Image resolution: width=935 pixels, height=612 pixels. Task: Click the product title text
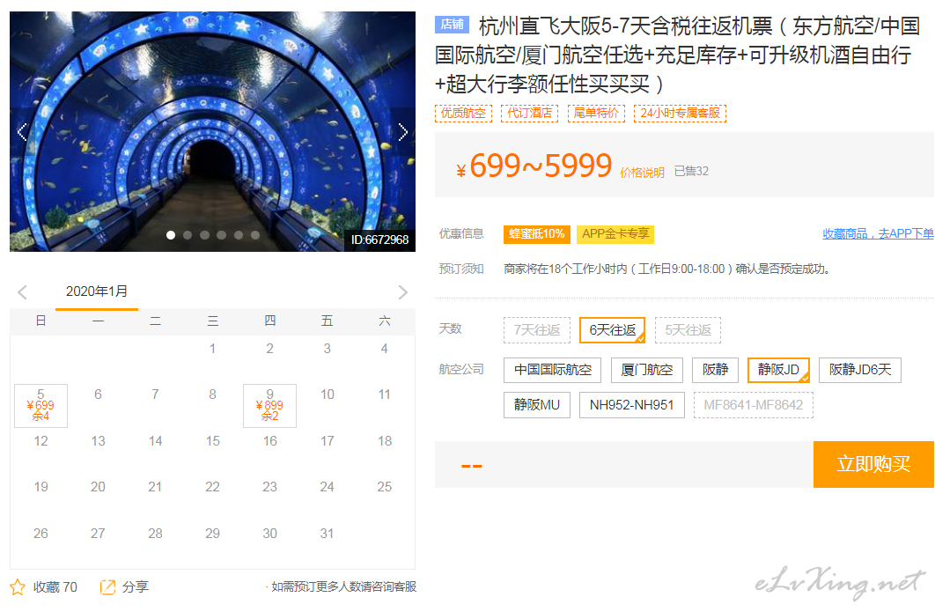click(x=677, y=55)
